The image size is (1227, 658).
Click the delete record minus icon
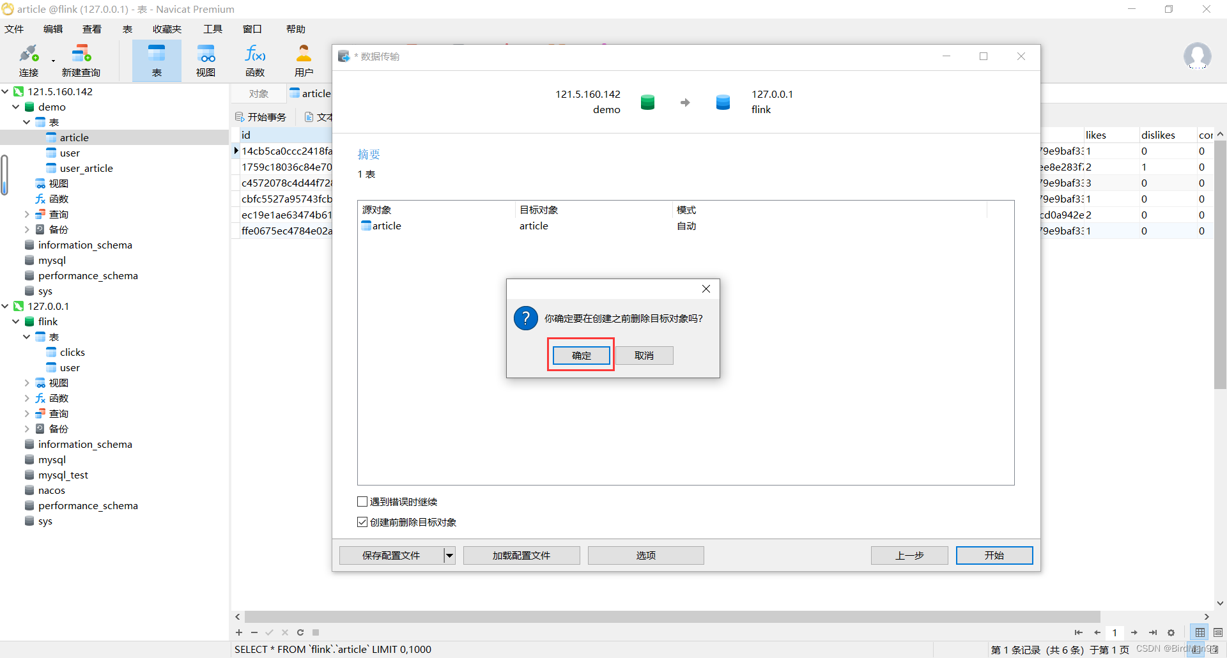[254, 632]
